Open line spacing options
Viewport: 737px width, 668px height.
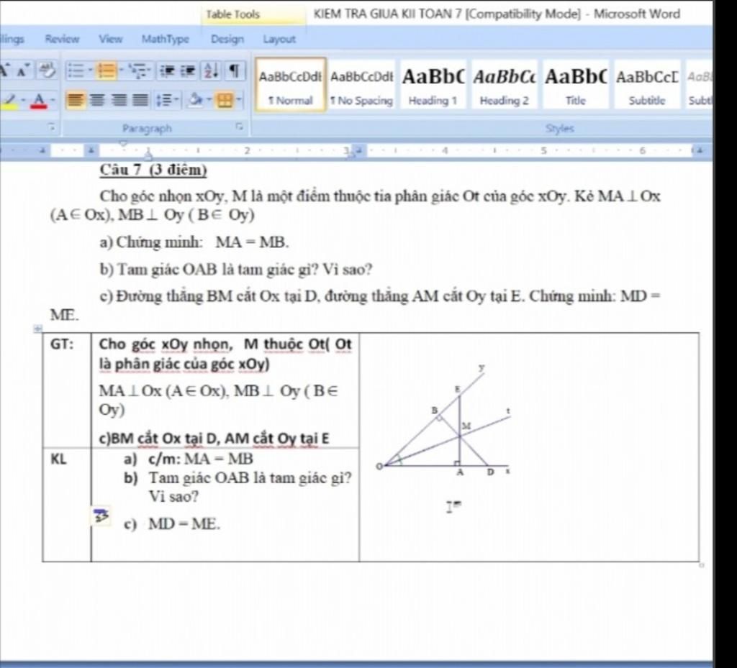tap(164, 100)
